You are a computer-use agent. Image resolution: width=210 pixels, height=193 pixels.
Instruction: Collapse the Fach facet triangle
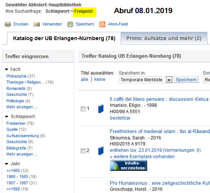[x=7, y=69]
